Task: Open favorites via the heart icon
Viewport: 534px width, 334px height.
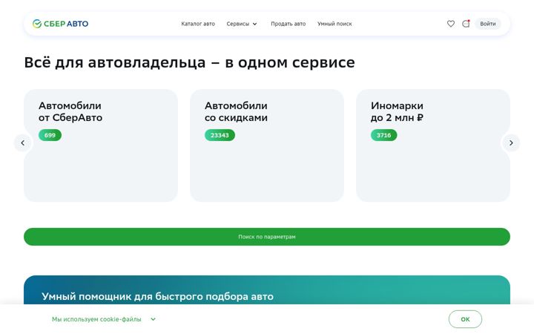Action: point(451,24)
